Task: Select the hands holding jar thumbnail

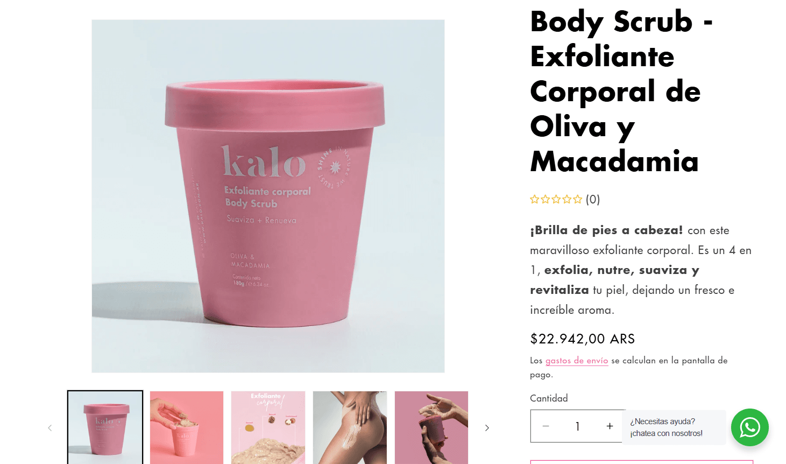Action: coord(431,427)
